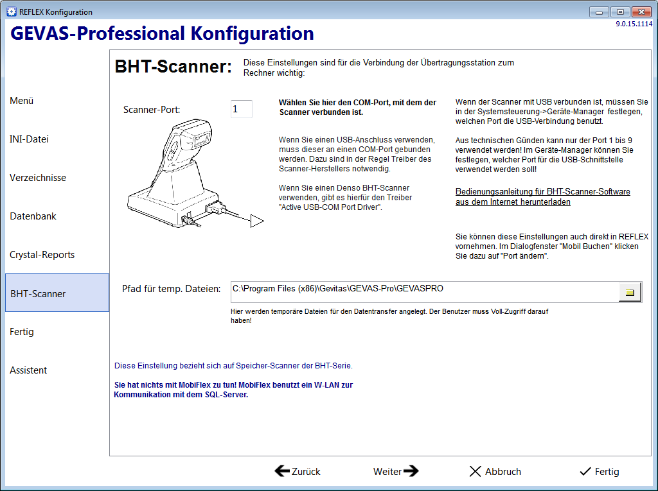This screenshot has width=658, height=491.
Task: Click the GEVAS-Professional Konfiguration heading
Action: coord(162,33)
